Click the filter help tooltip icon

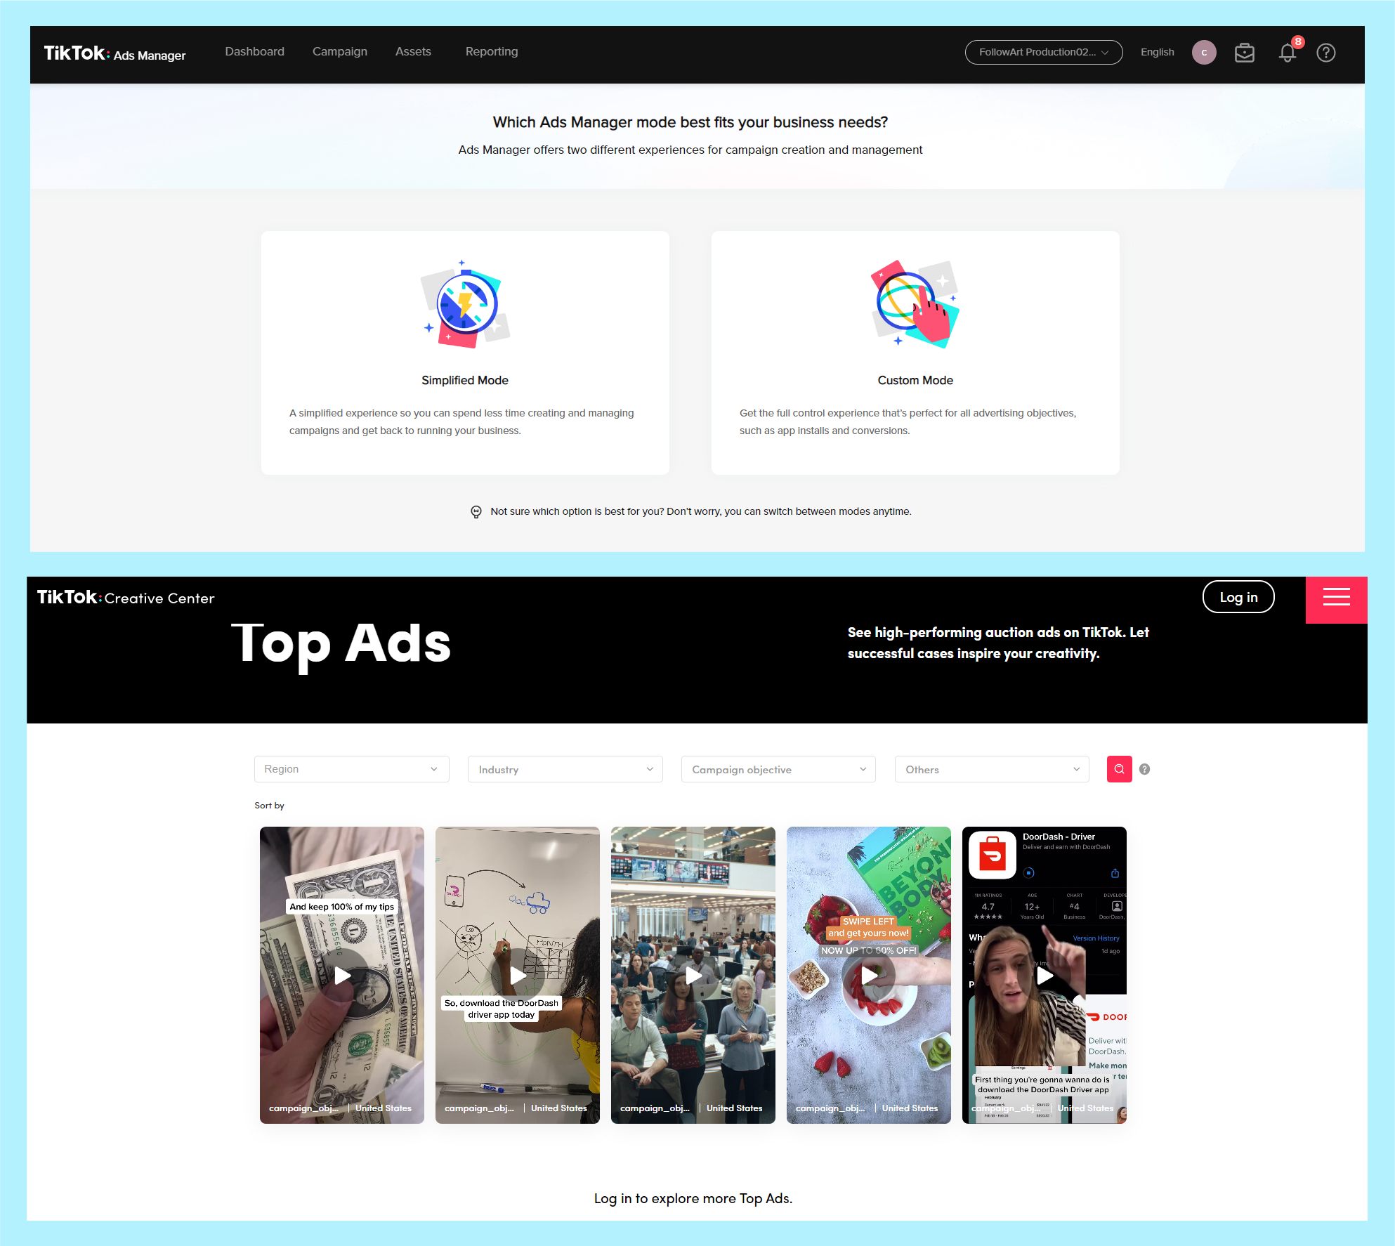(x=1144, y=769)
